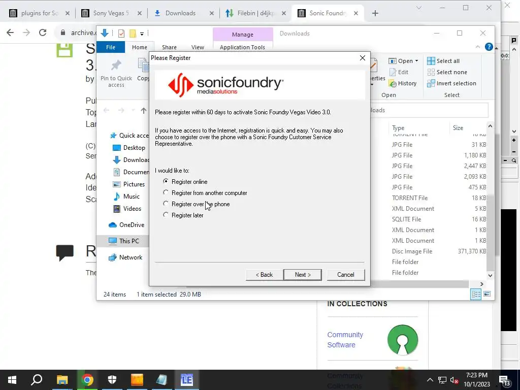Open taskbar search

(37, 380)
